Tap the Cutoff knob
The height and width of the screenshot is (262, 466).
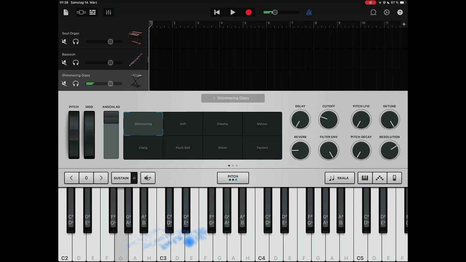point(329,119)
